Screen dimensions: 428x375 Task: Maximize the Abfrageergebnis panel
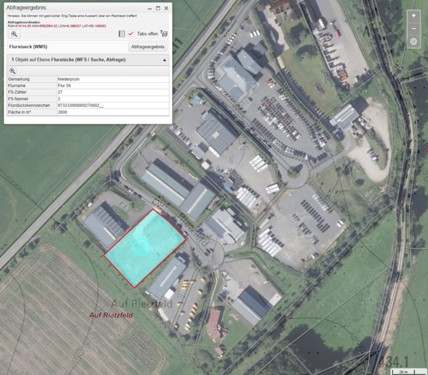tap(158, 8)
